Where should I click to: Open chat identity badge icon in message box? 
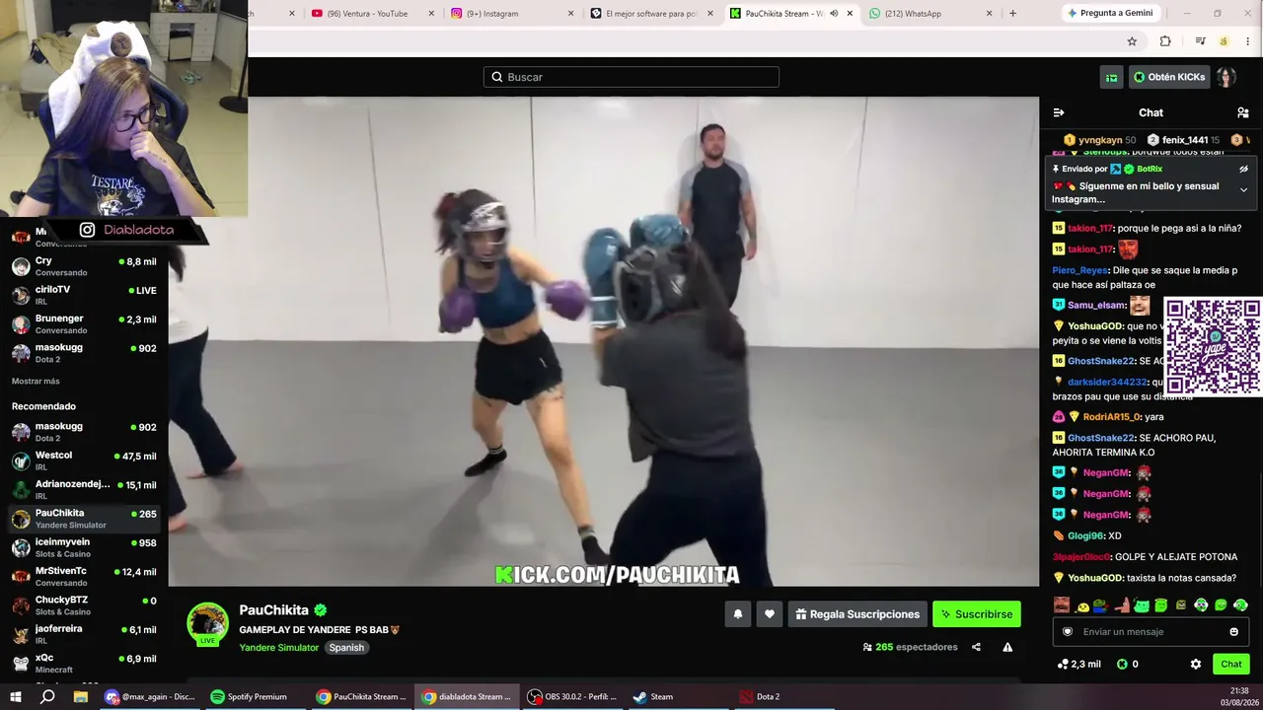[x=1066, y=632]
